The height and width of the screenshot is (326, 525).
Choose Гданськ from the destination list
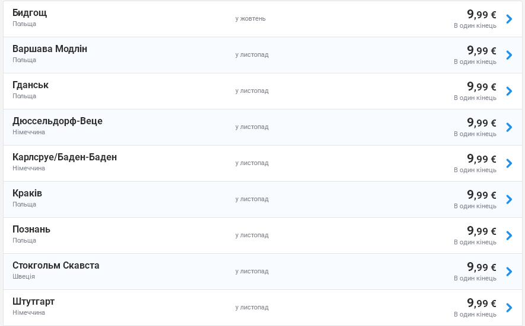click(x=31, y=85)
